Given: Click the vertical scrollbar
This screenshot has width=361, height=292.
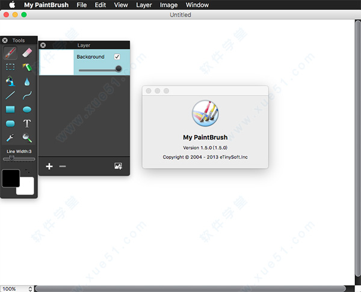Looking at the screenshot, I should coord(357,148).
